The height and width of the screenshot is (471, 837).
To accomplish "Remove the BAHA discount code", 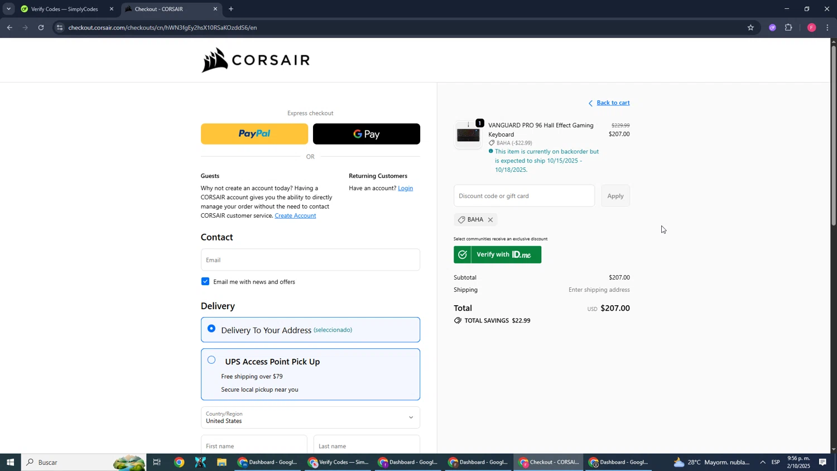I will (490, 220).
